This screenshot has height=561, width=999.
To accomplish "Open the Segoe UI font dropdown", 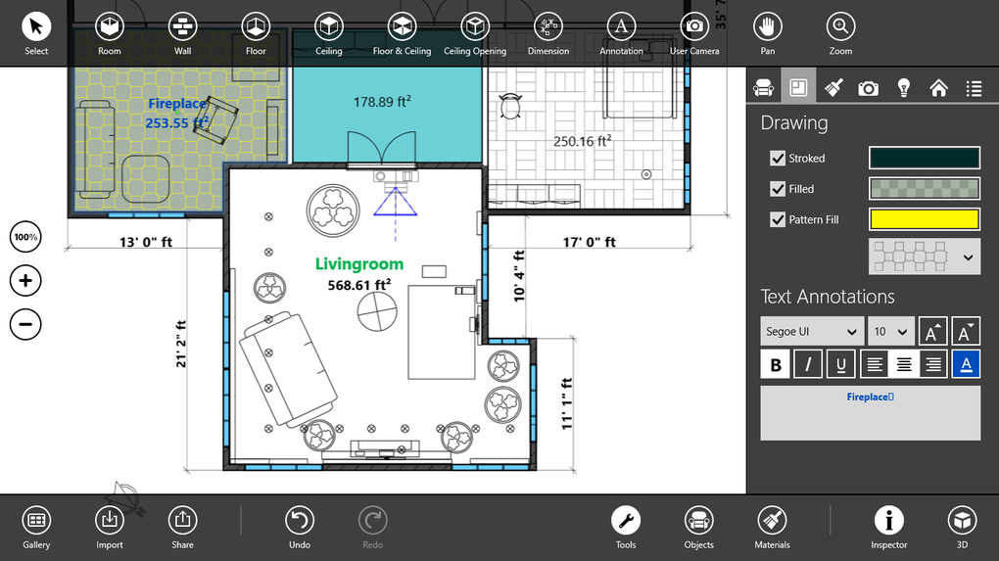I will click(812, 331).
